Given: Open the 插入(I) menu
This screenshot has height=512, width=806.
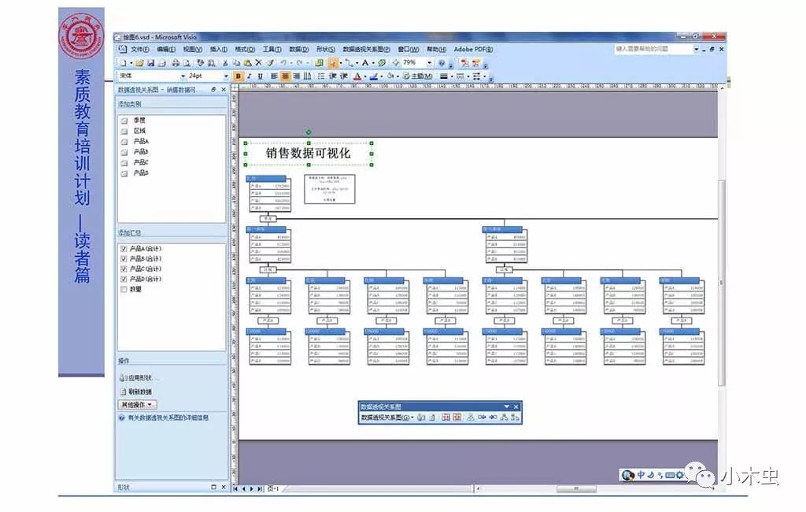Looking at the screenshot, I should (x=219, y=50).
